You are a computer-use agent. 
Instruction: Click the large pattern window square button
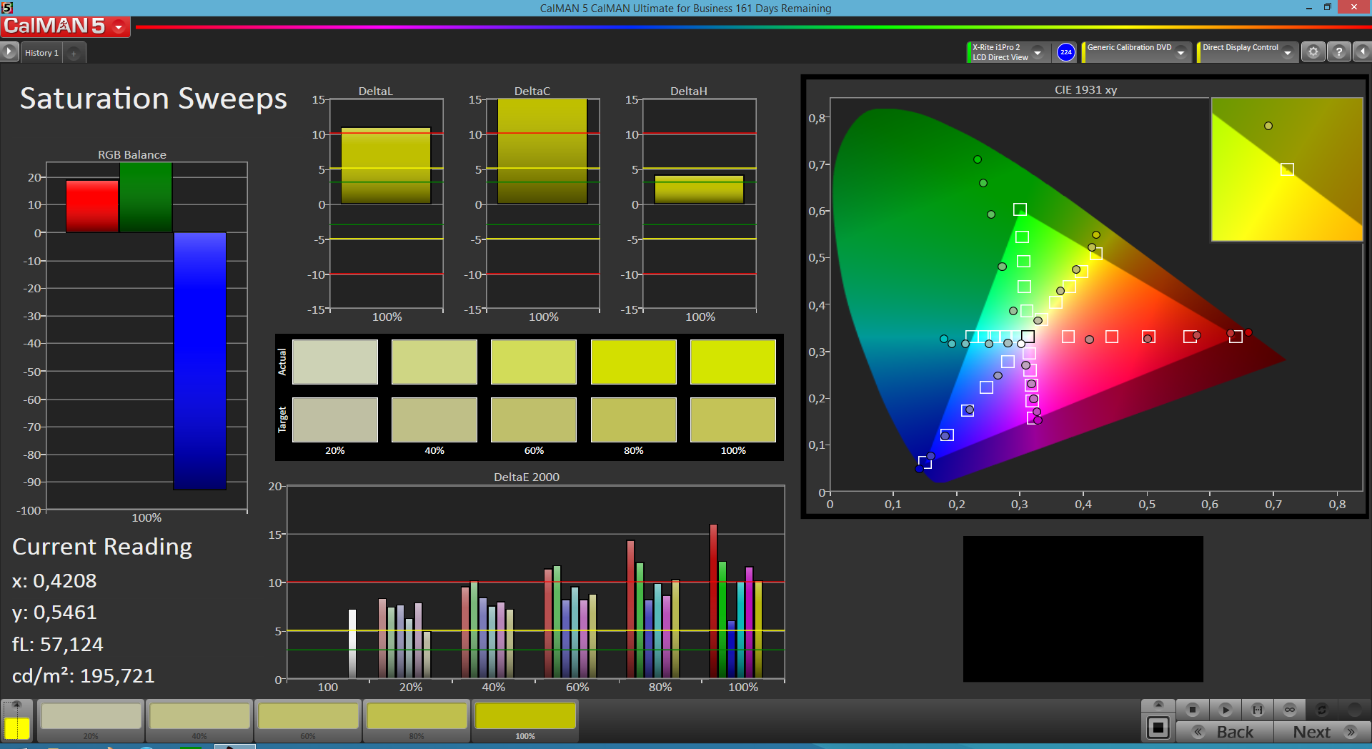click(x=1158, y=728)
